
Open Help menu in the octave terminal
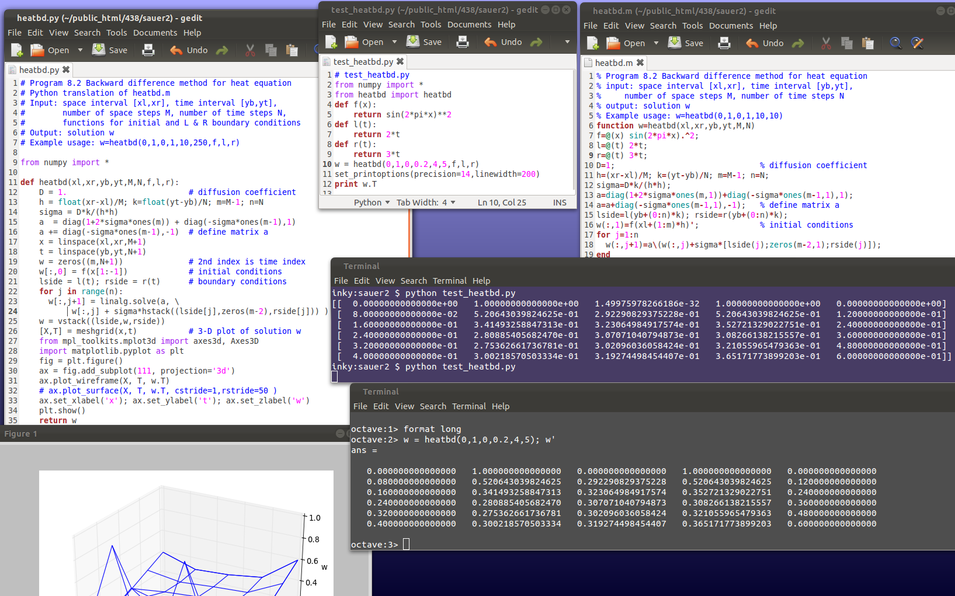501,406
